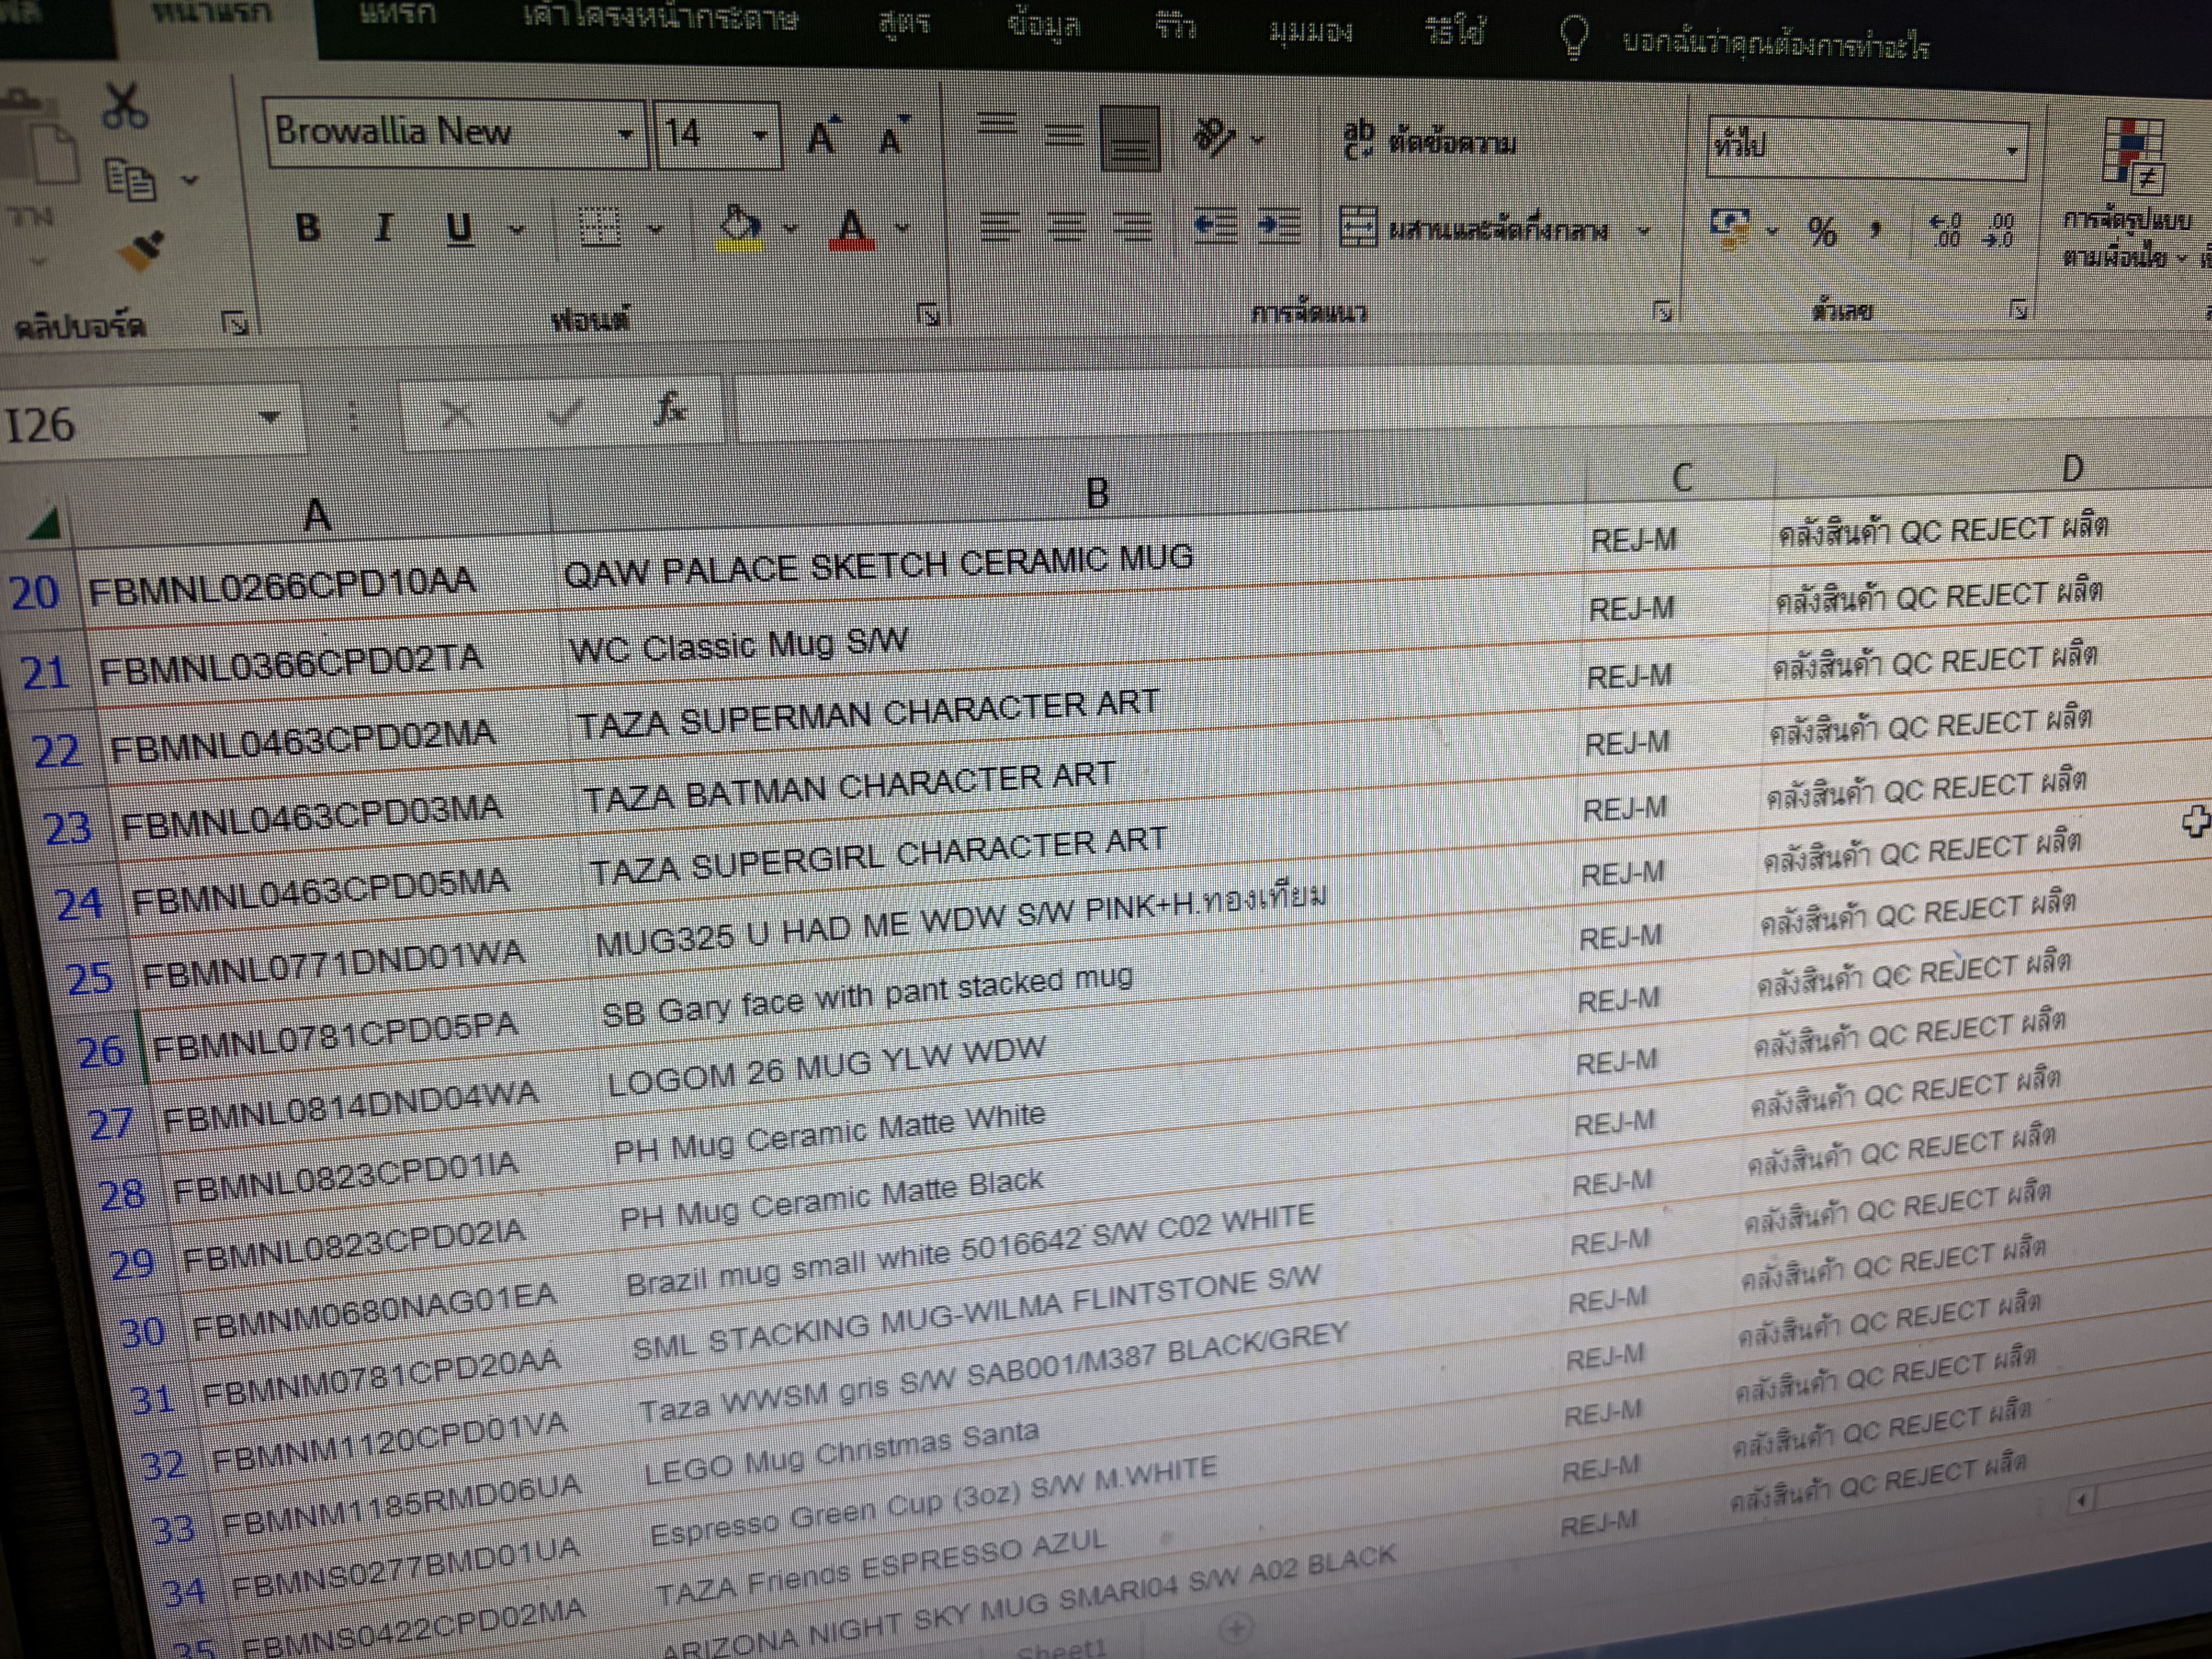Open Font group dialog launcher
The height and width of the screenshot is (1659, 2212).
pos(929,315)
